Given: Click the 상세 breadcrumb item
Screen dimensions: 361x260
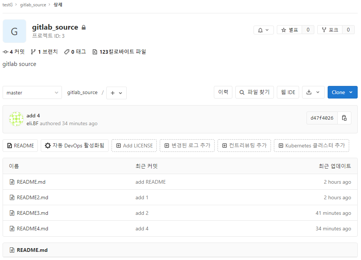Looking at the screenshot, I should tap(58, 5).
